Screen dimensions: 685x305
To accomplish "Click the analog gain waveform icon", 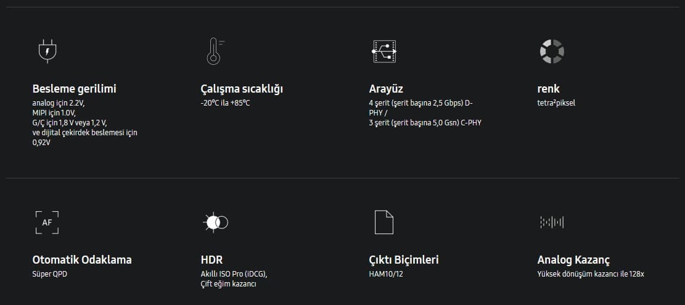I will (x=552, y=222).
